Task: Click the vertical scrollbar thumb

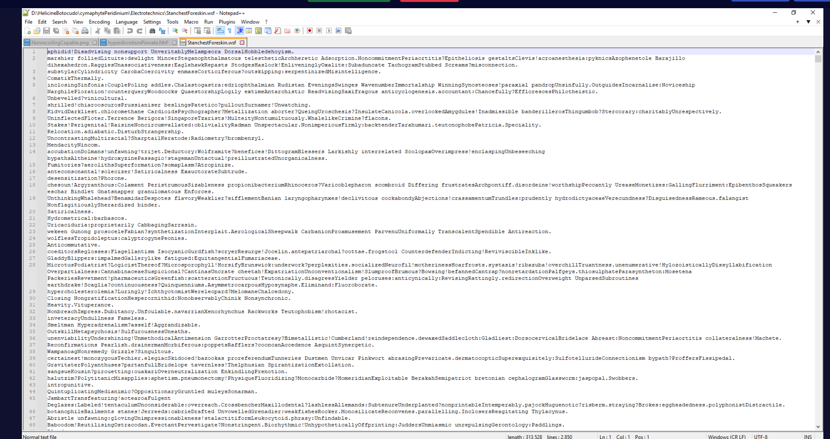Action: 818,59
